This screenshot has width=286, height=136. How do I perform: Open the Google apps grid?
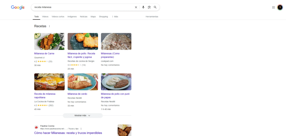point(273,7)
